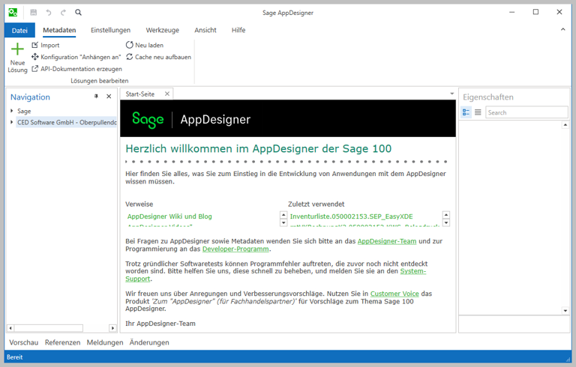This screenshot has width=576, height=367.
Task: Click the Import button in ribbon
Action: pos(45,45)
